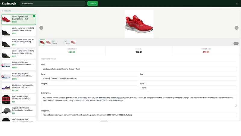This screenshot has height=136, width=241.
Task: Click Vegas Golden Knights cap thumbnail
Action: click(x=6, y=111)
